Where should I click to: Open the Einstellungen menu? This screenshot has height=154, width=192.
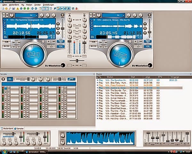pyautogui.click(x=49, y=5)
